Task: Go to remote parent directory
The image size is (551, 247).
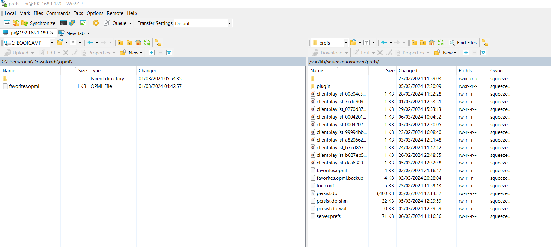Action: click(x=414, y=43)
